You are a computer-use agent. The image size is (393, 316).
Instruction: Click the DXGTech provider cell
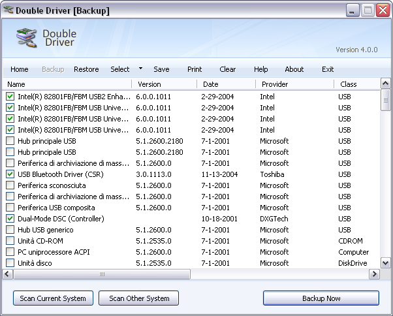(x=274, y=219)
